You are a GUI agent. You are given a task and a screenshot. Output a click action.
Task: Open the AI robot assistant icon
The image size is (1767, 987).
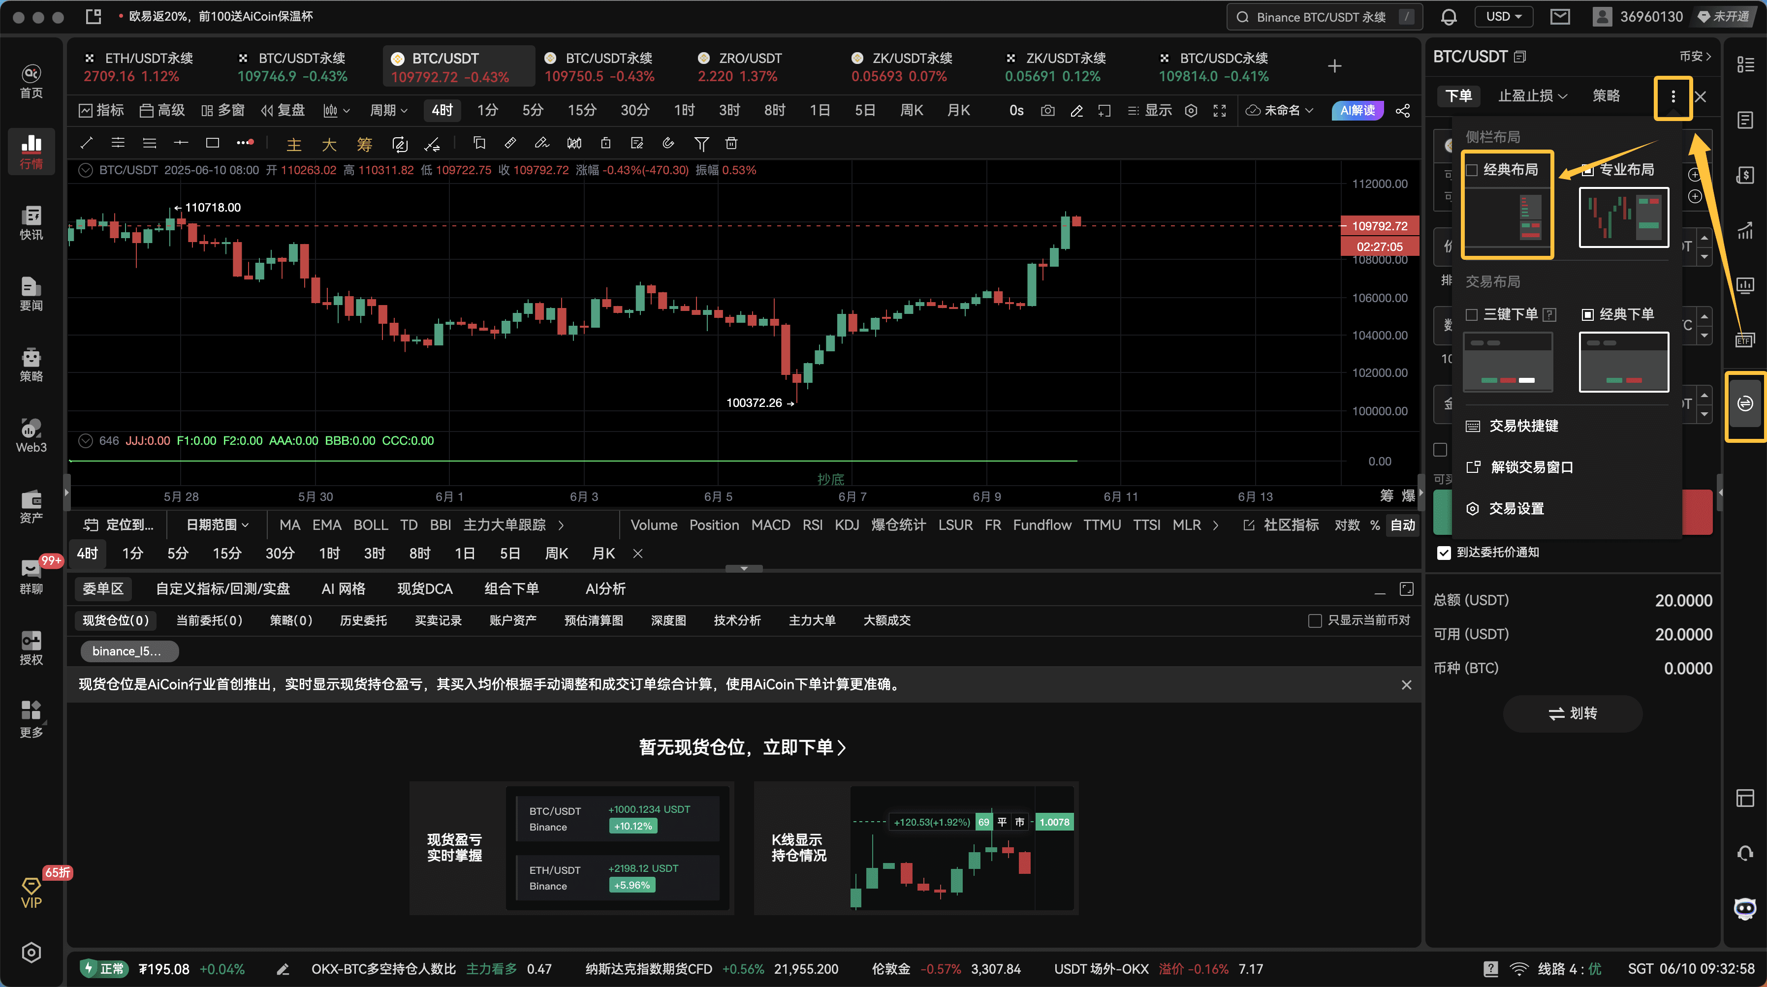pyautogui.click(x=1745, y=908)
